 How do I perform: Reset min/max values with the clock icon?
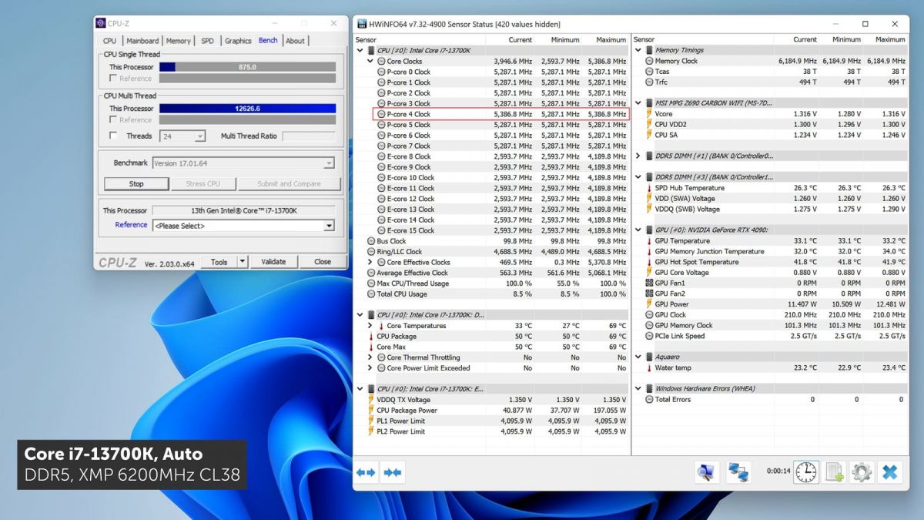(x=806, y=472)
